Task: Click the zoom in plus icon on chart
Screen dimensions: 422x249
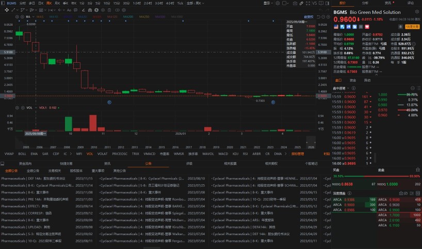Action: point(328,16)
